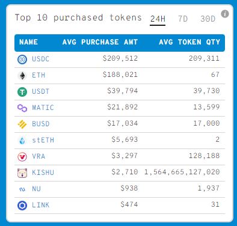
Task: Sort by the NAME column header
Action: coord(28,42)
